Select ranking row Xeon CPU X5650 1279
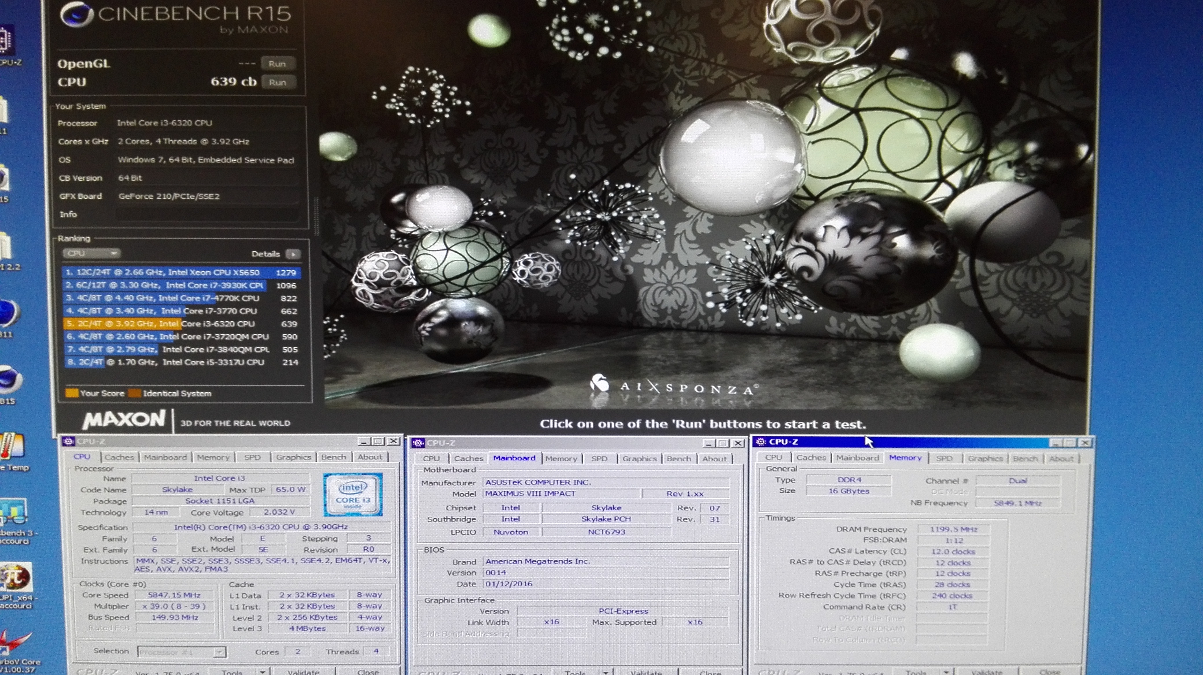 tap(181, 272)
